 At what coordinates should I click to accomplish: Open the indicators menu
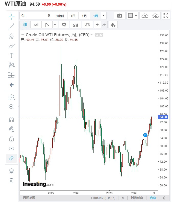click(75, 25)
